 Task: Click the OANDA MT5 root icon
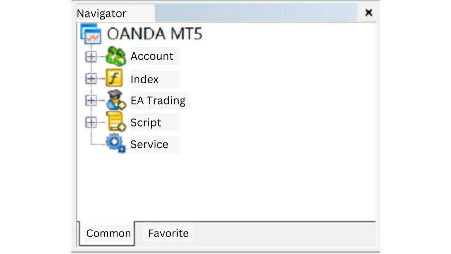90,34
